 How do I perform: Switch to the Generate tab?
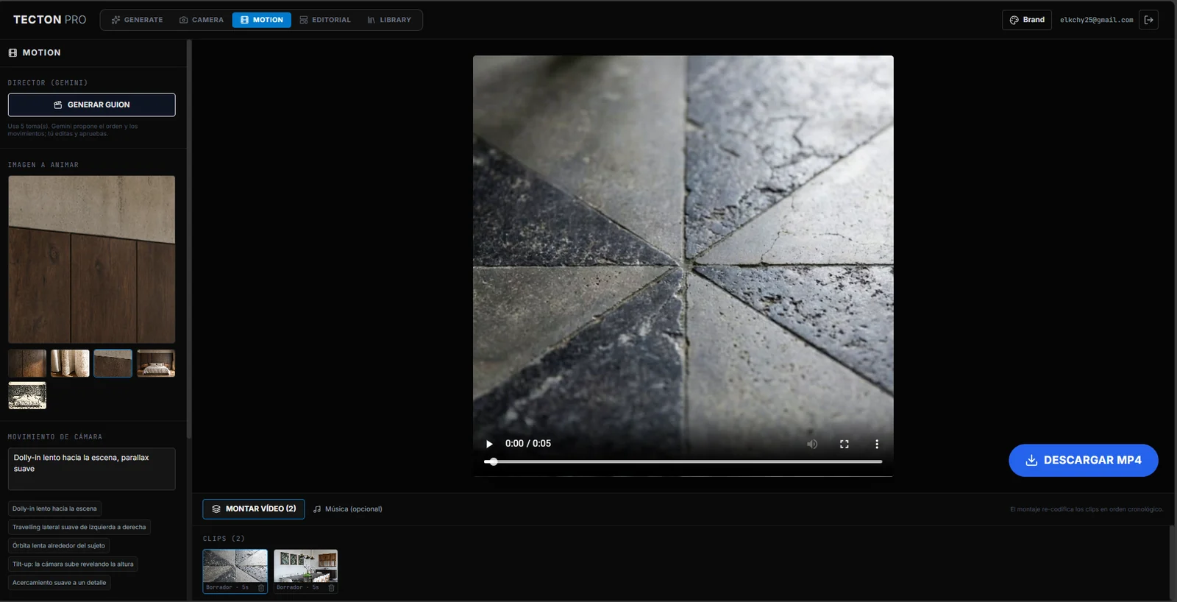(137, 20)
